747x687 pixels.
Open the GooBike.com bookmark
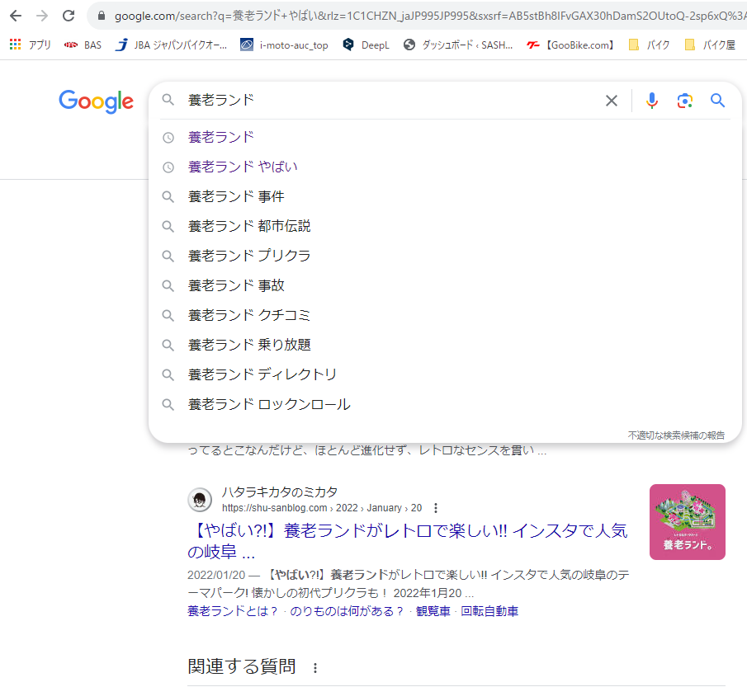[x=570, y=45]
